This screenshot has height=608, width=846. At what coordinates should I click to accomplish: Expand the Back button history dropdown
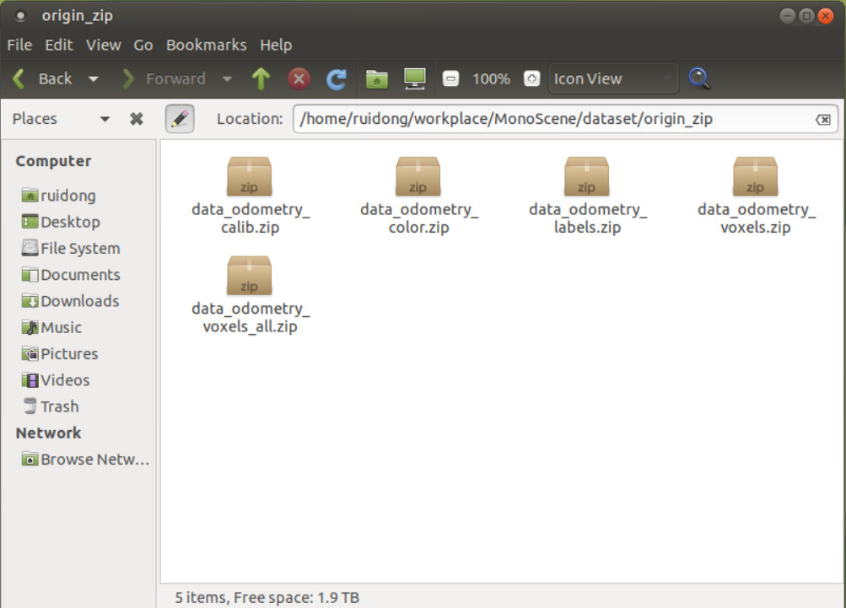[x=93, y=78]
